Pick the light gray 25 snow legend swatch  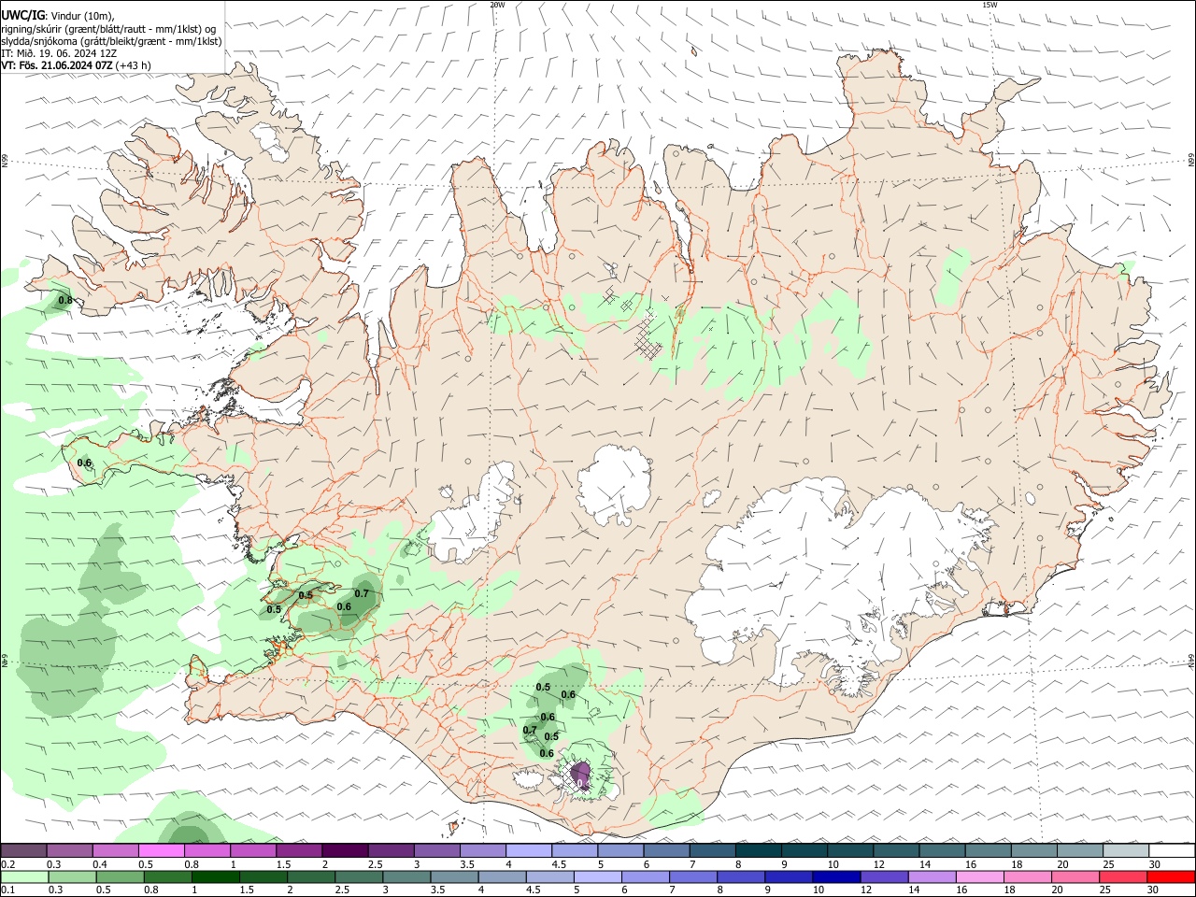point(1127,850)
